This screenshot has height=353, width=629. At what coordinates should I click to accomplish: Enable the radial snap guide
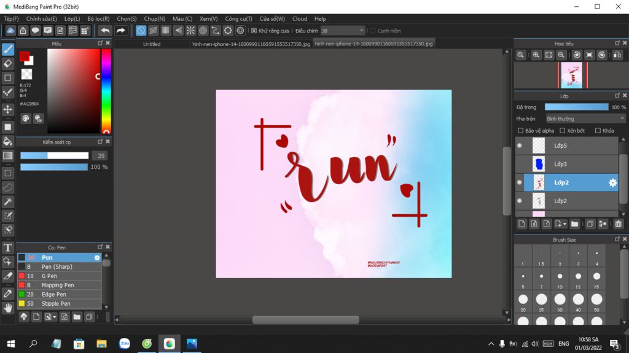point(190,31)
